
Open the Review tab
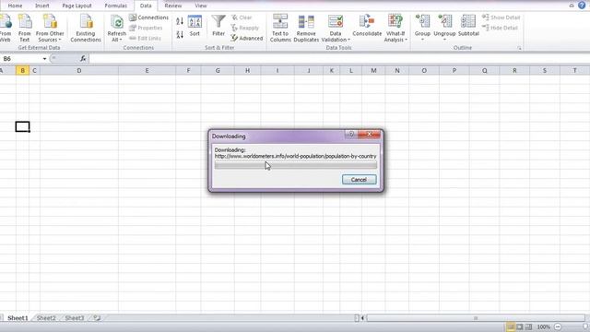[x=173, y=6]
